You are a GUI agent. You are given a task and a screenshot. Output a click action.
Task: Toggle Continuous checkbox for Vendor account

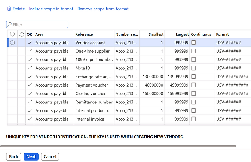point(193,43)
